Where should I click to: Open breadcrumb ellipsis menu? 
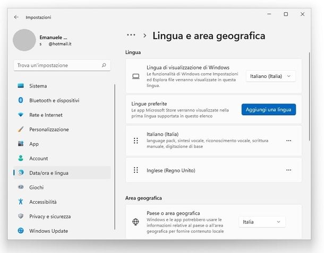tap(131, 35)
